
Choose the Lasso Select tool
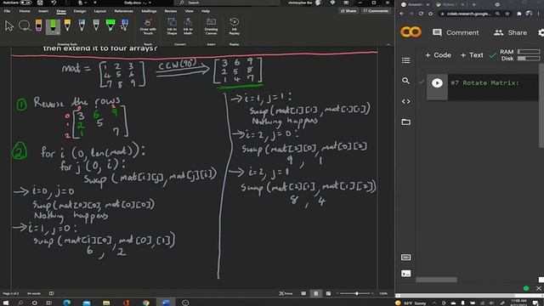click(25, 26)
